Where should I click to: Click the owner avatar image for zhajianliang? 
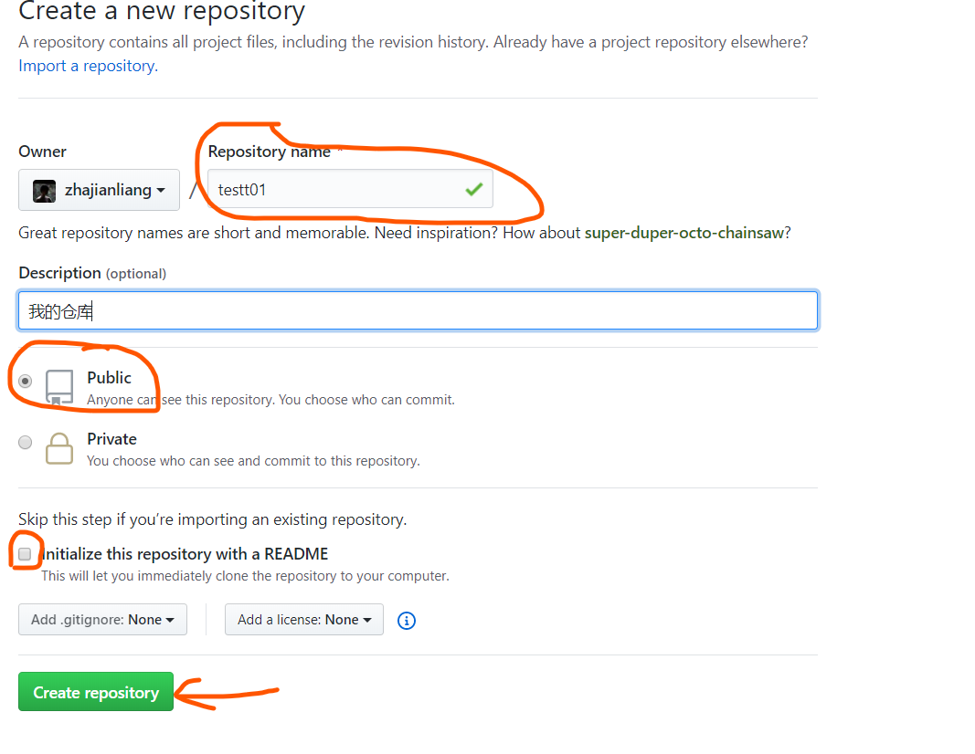[44, 191]
